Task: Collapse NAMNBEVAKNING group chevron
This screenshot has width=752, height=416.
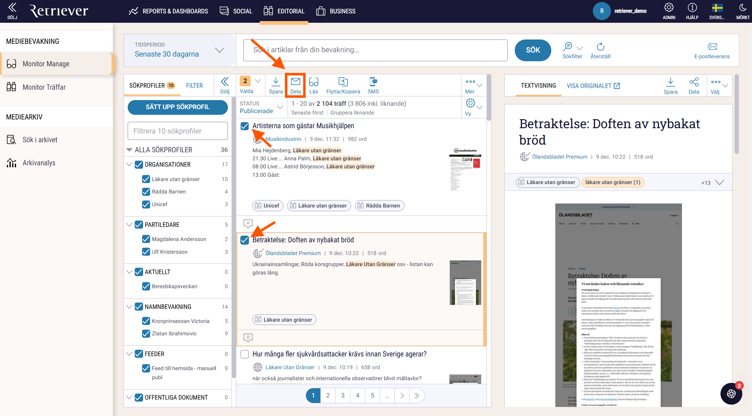Action: [129, 307]
